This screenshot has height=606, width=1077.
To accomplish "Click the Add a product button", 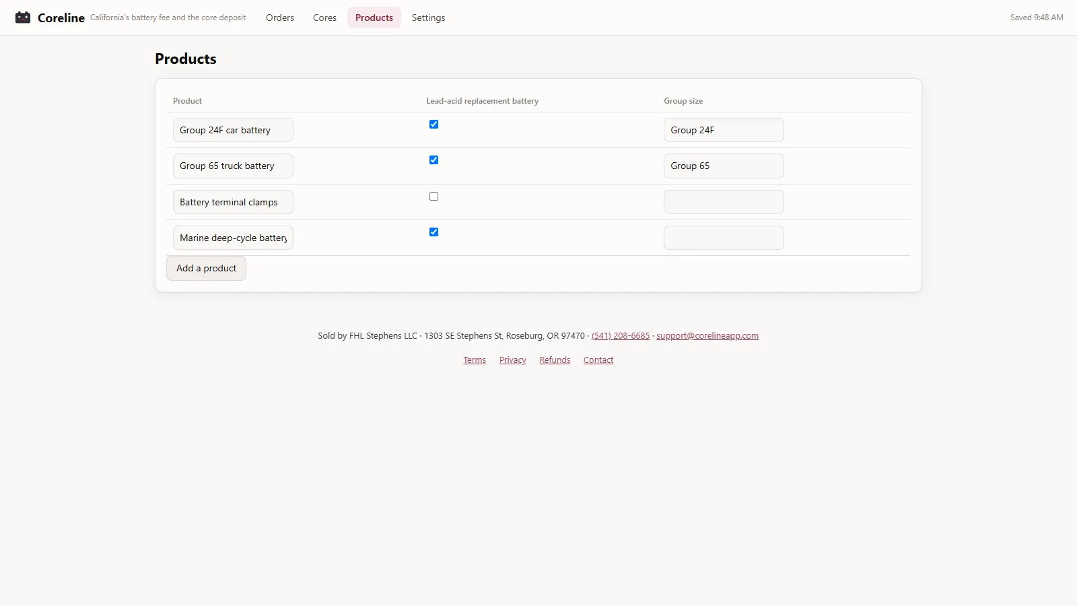I will click(x=206, y=268).
